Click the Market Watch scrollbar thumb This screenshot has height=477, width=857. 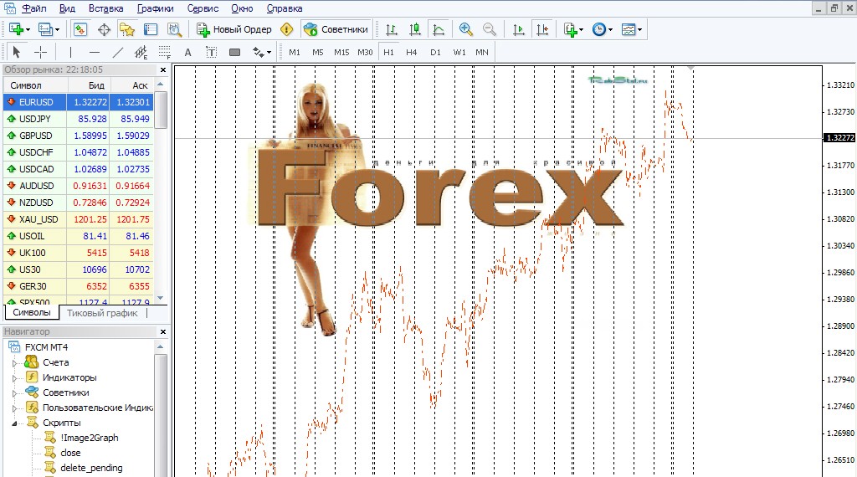pyautogui.click(x=161, y=110)
